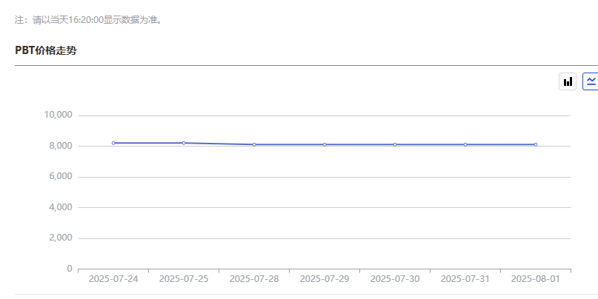Switch chart to bar view icon
The image size is (598, 299).
coord(568,81)
